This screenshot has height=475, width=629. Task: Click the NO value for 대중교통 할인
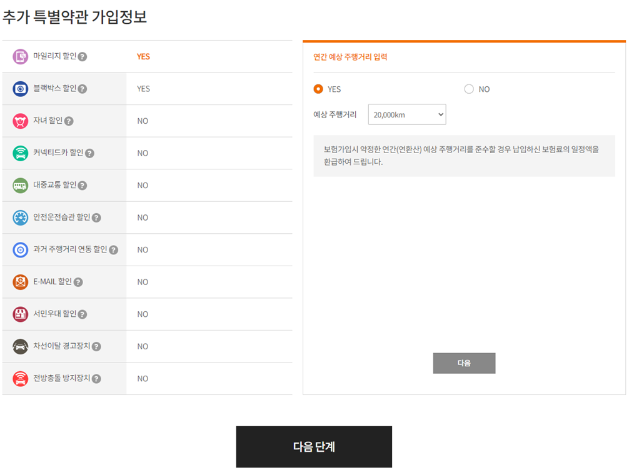[x=143, y=186]
